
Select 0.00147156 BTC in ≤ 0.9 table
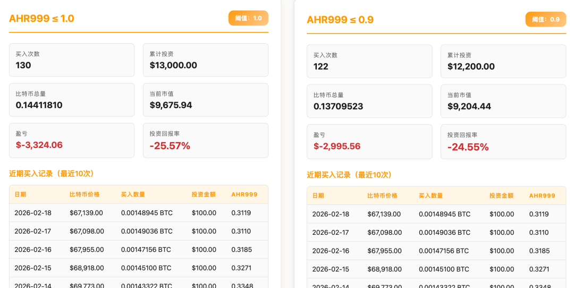[444, 251]
